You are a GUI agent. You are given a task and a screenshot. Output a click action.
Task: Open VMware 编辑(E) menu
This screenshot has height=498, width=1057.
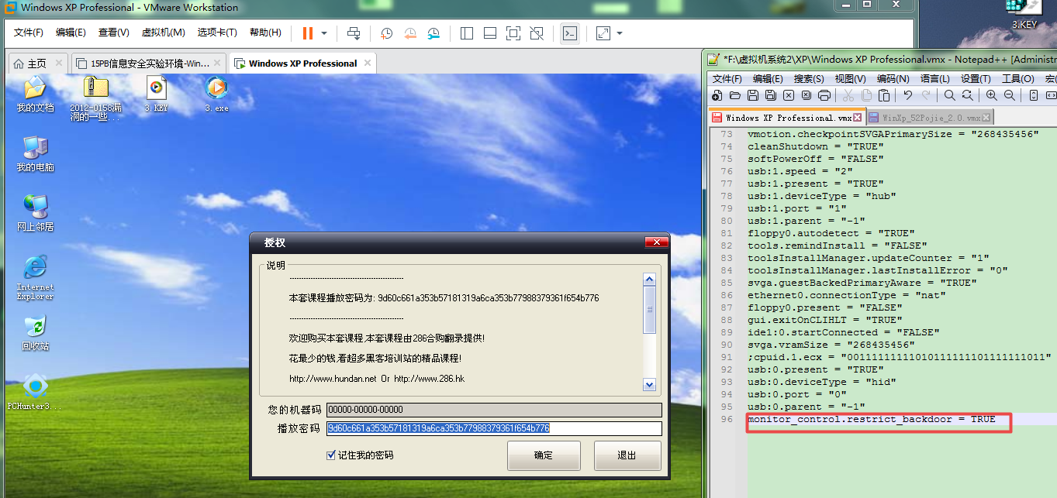click(x=71, y=33)
